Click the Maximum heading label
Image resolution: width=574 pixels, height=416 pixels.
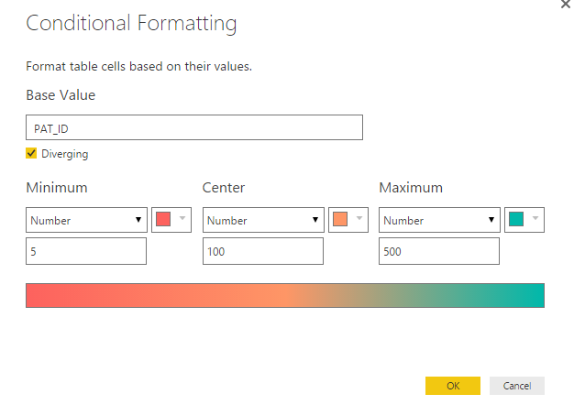point(411,187)
